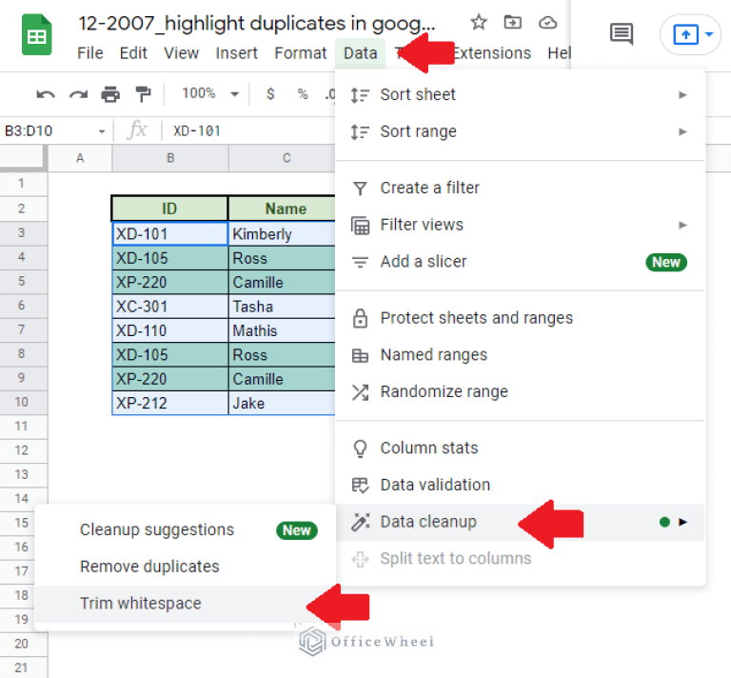Open the comment history icon
Image resolution: width=731 pixels, height=678 pixels.
pos(622,35)
